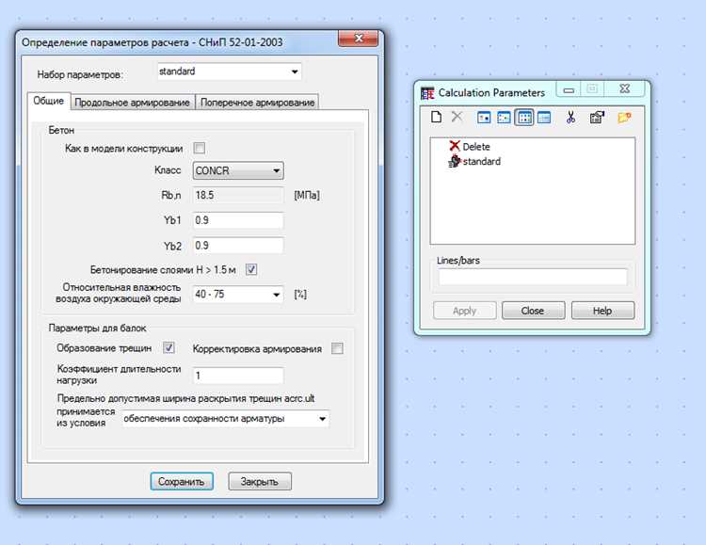Image resolution: width=706 pixels, height=545 pixels.
Task: Click the Close button in Calculation Parameters
Action: [x=533, y=311]
